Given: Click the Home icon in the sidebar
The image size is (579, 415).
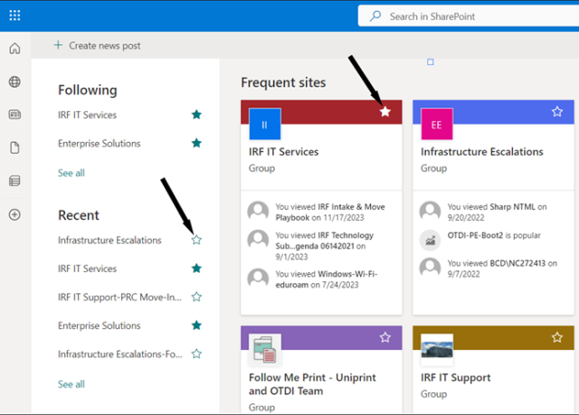Looking at the screenshot, I should tap(14, 48).
